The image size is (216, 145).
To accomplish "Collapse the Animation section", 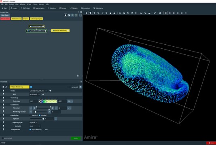I will (11, 105).
